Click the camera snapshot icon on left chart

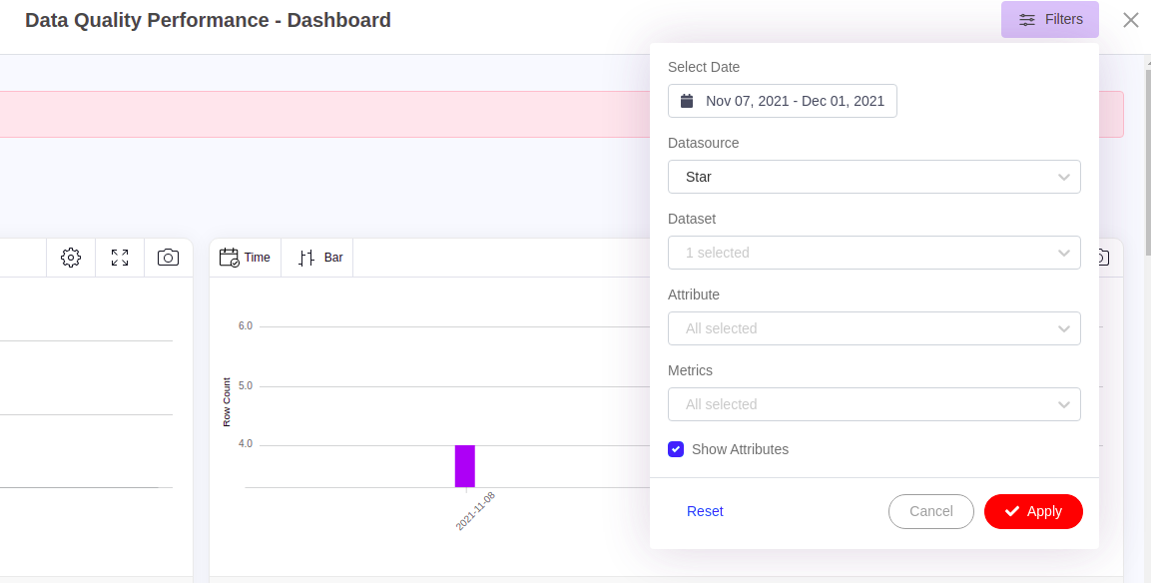coord(169,258)
